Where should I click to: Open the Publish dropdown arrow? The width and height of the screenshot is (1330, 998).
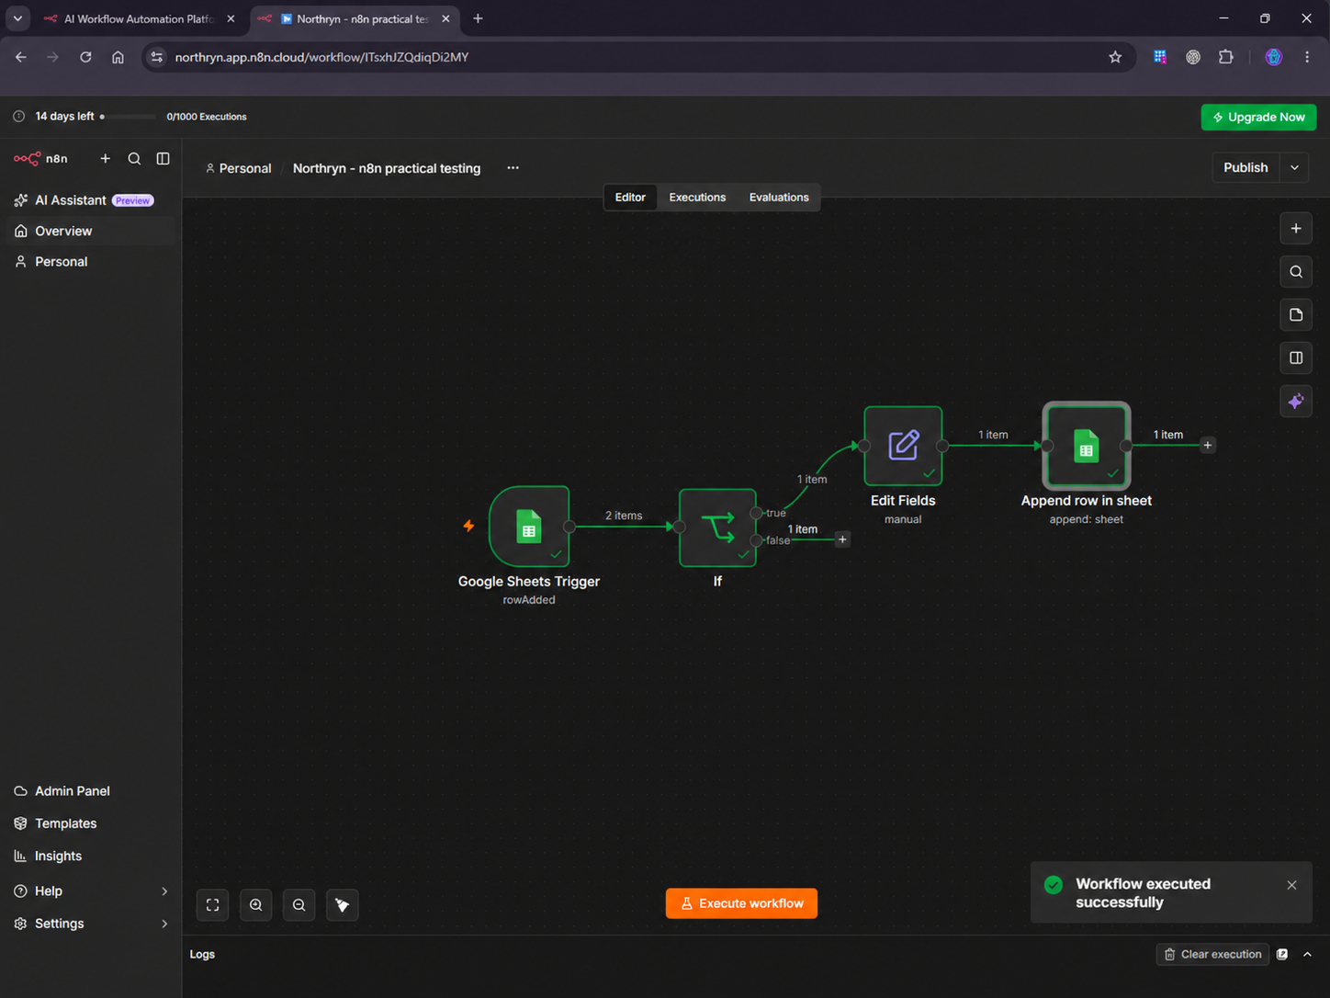tap(1294, 168)
